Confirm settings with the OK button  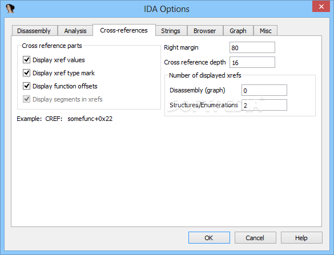[x=209, y=237]
